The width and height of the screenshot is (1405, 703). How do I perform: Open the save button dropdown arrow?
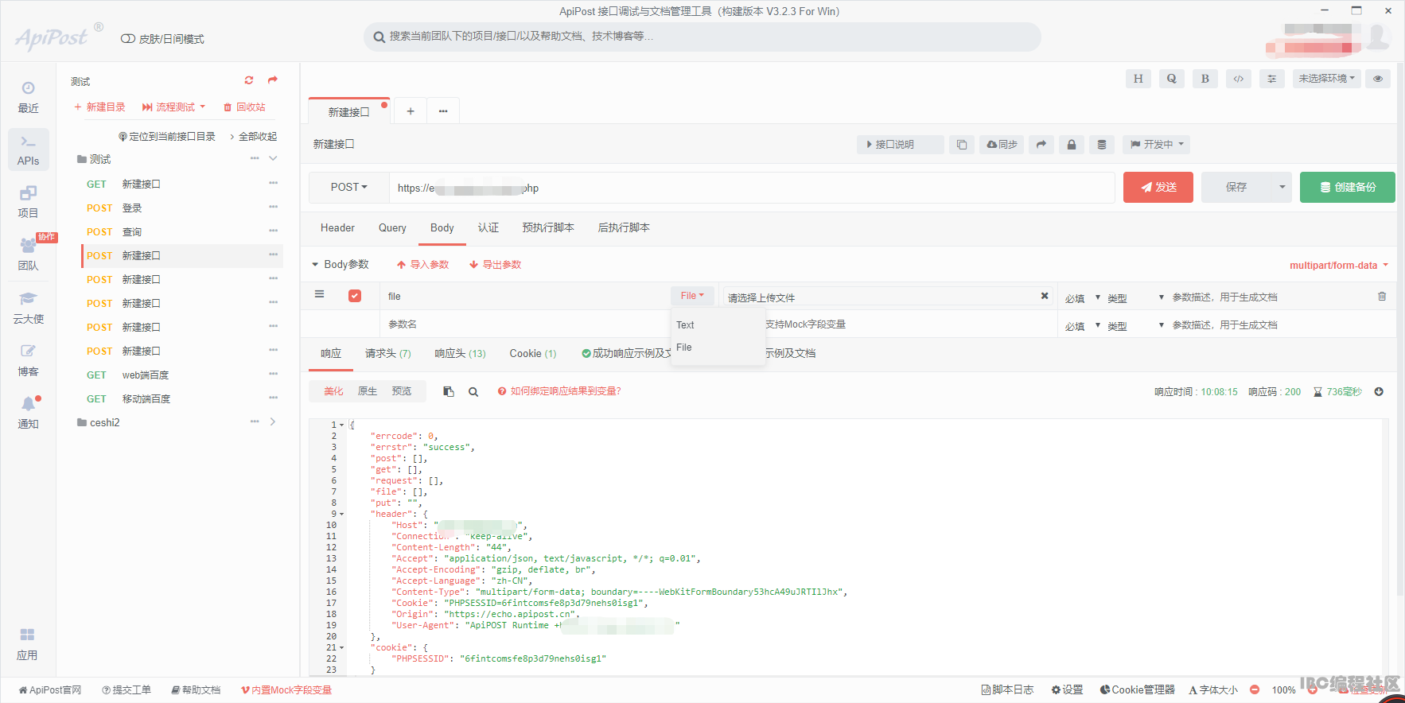(x=1282, y=188)
